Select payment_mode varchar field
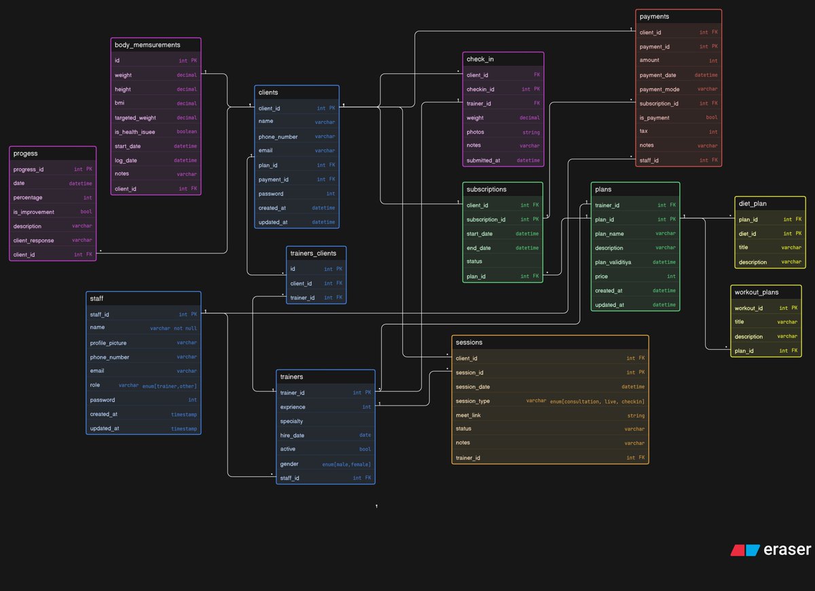Screen dimensions: 815x591 pos(678,89)
